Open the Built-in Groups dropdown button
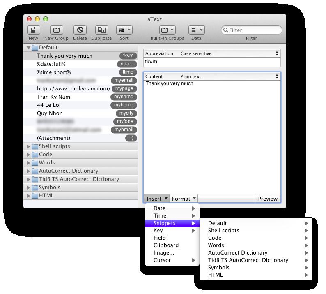This screenshot has height=294, width=326. coord(168,30)
